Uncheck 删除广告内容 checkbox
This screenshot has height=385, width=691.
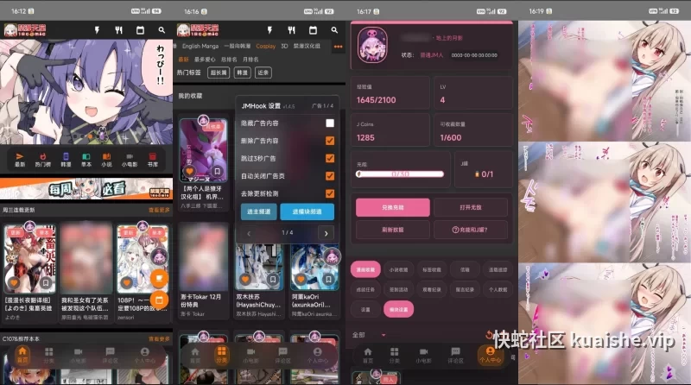(x=330, y=141)
